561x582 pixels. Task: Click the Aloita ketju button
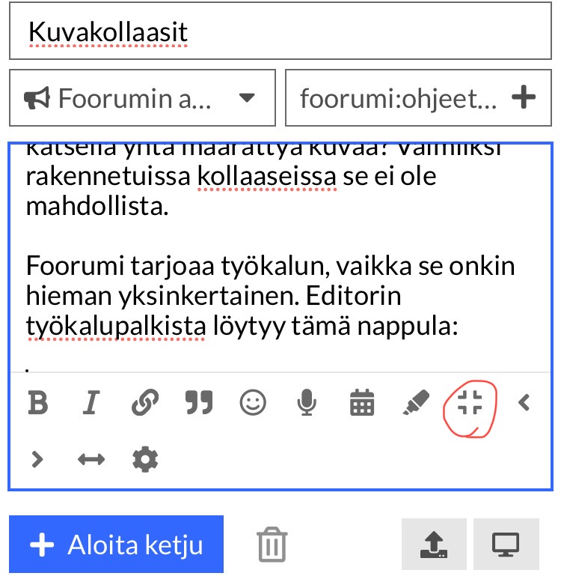[x=117, y=545]
